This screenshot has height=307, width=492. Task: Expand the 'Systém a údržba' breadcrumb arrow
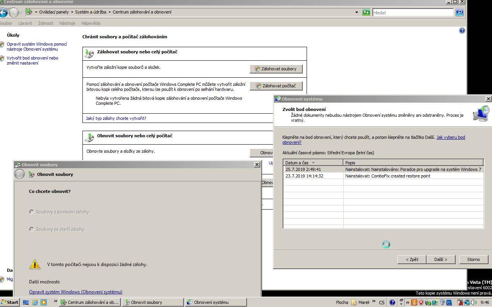tap(110, 12)
